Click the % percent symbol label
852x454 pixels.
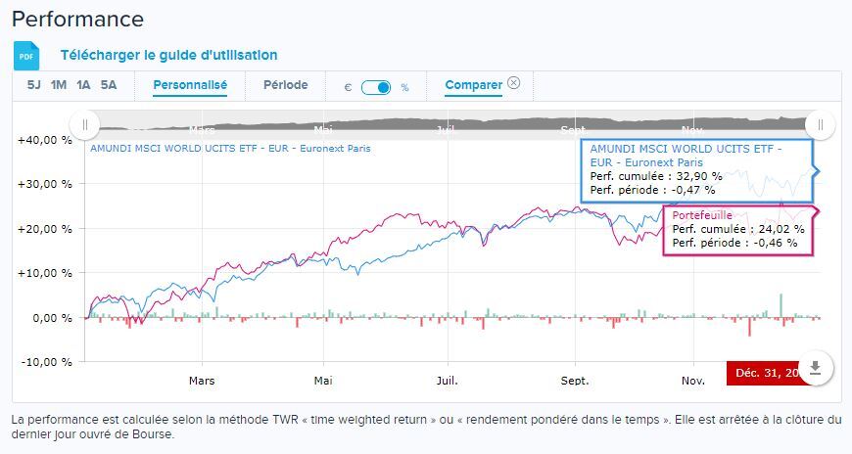pos(404,87)
